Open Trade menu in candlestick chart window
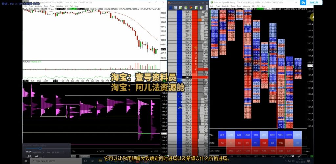336x164 pixels. [x=52, y=6]
